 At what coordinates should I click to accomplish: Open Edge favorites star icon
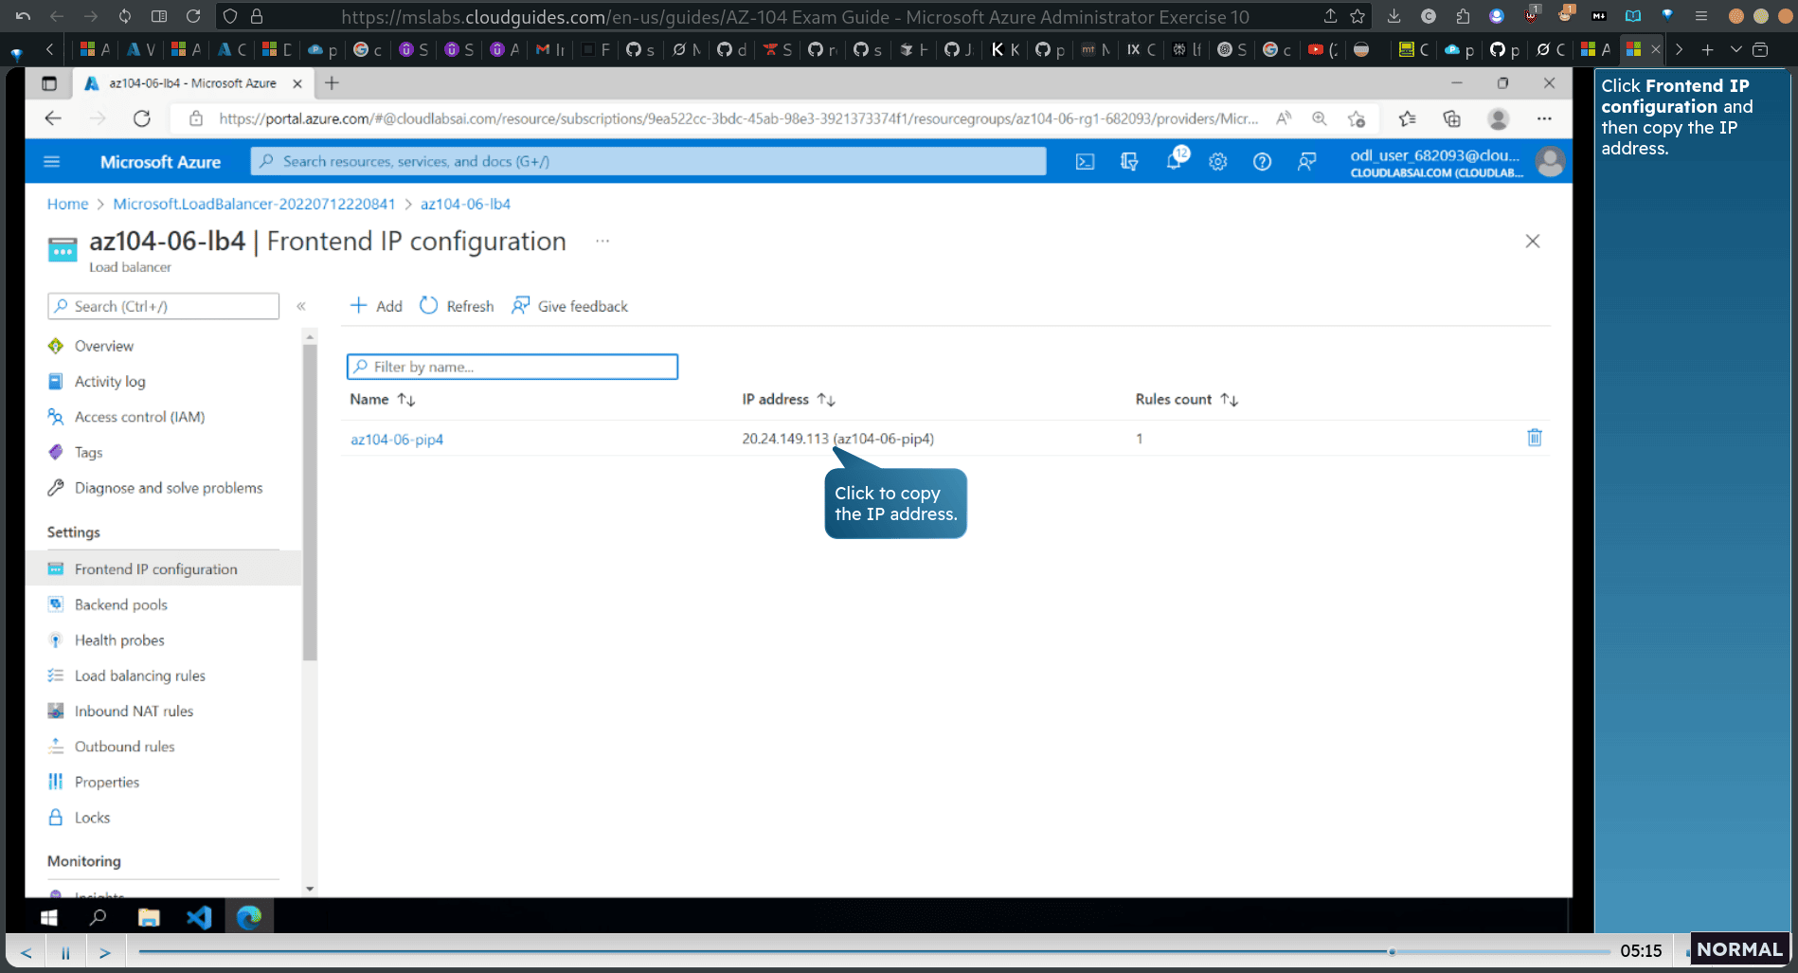pyautogui.click(x=1407, y=118)
